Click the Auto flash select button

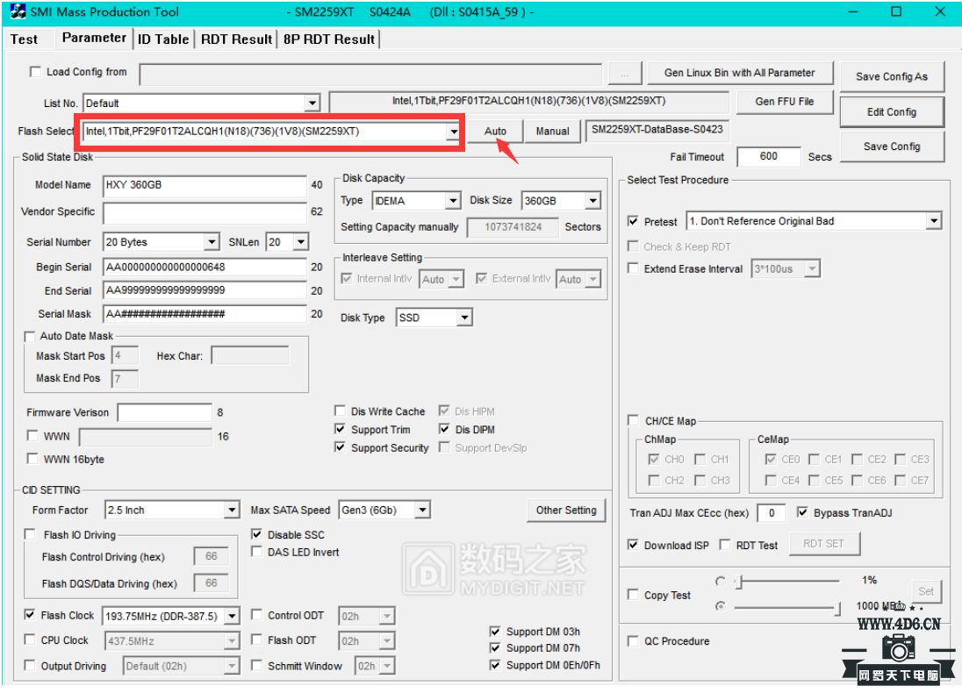[495, 132]
